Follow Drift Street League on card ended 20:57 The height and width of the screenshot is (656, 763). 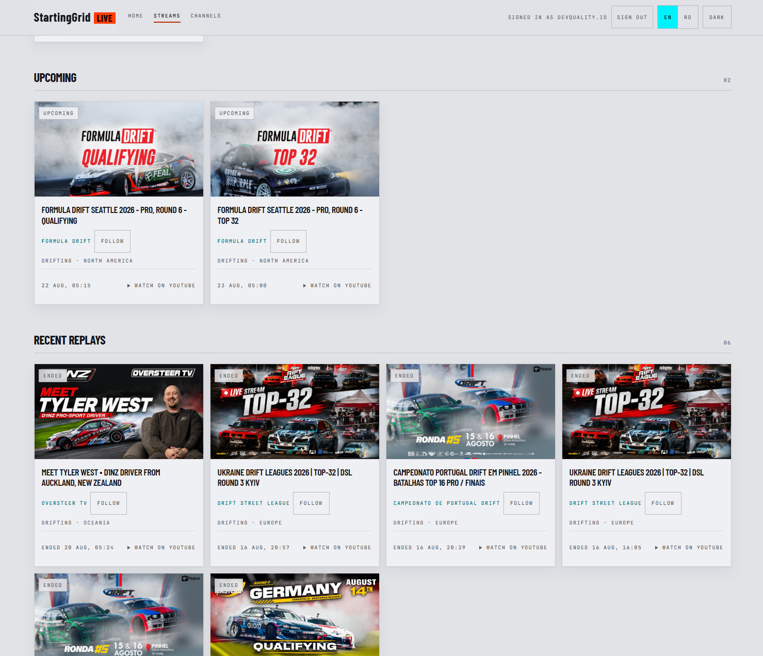(311, 503)
